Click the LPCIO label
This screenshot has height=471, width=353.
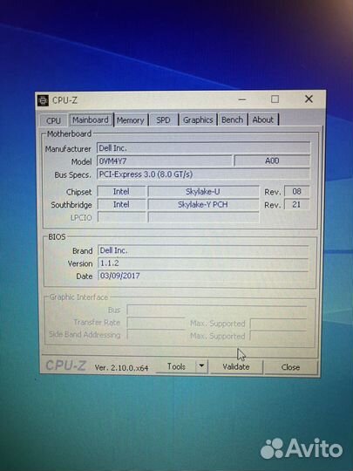click(81, 218)
